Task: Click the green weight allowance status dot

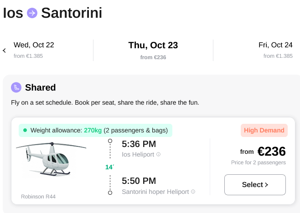Action: (25, 130)
